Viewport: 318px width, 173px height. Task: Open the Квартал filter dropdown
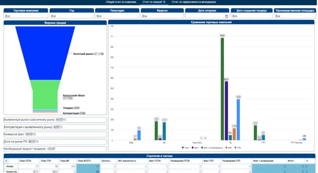(162, 16)
